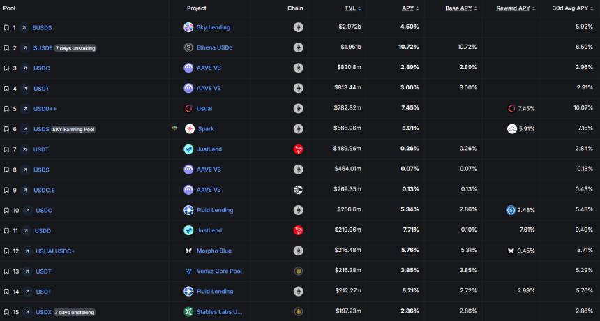
Task: Open the Stables Labs project link
Action: (219, 311)
